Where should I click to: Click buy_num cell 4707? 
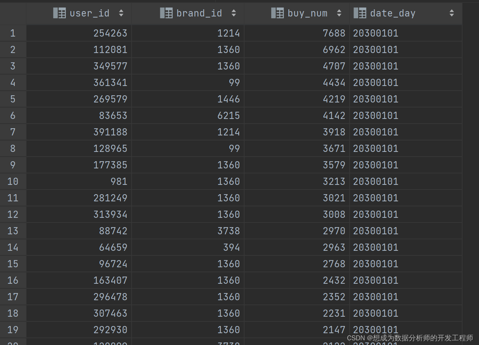297,66
